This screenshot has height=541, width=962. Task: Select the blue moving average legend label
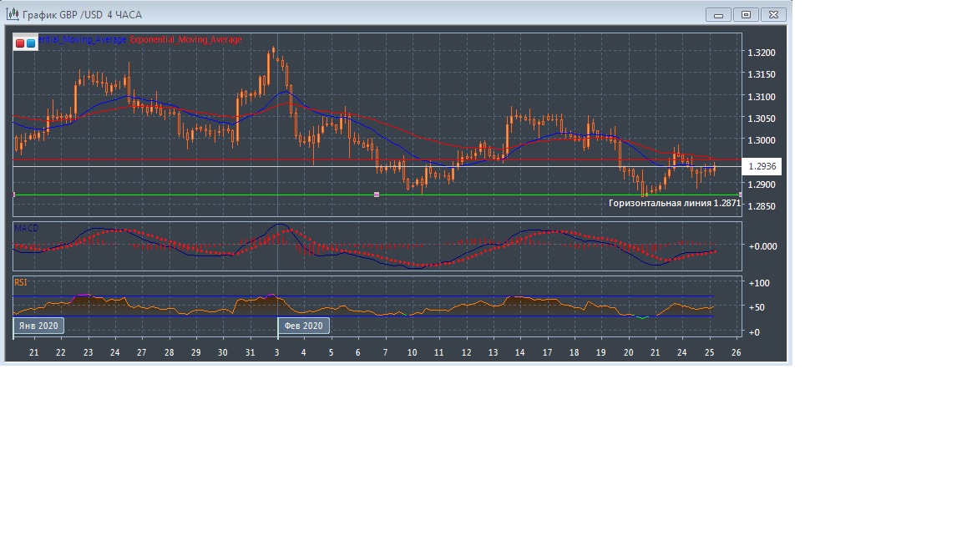(x=82, y=40)
